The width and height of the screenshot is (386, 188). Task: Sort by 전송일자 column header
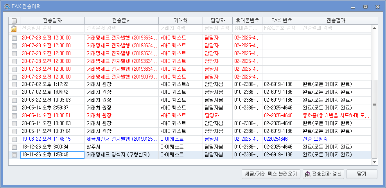pyautogui.click(x=52, y=21)
